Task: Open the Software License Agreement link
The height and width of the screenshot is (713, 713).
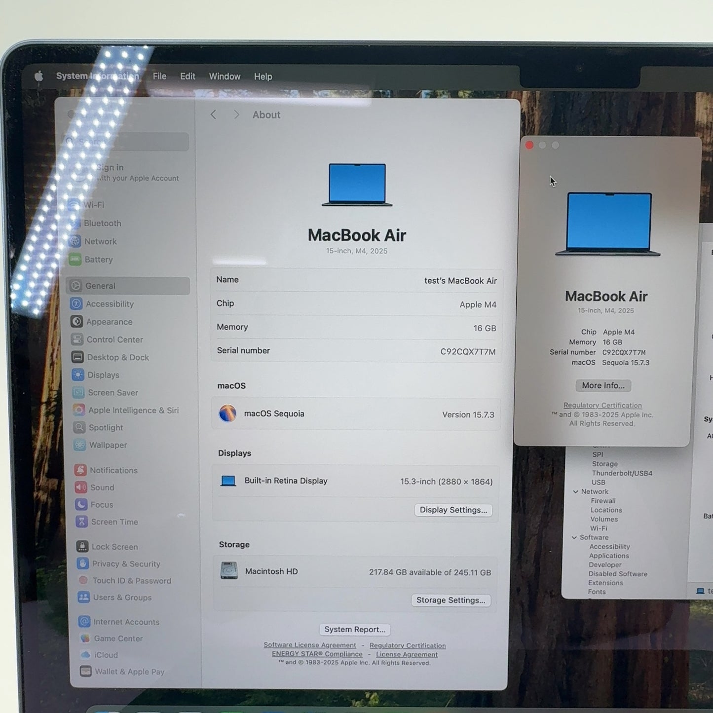Action: pyautogui.click(x=309, y=645)
